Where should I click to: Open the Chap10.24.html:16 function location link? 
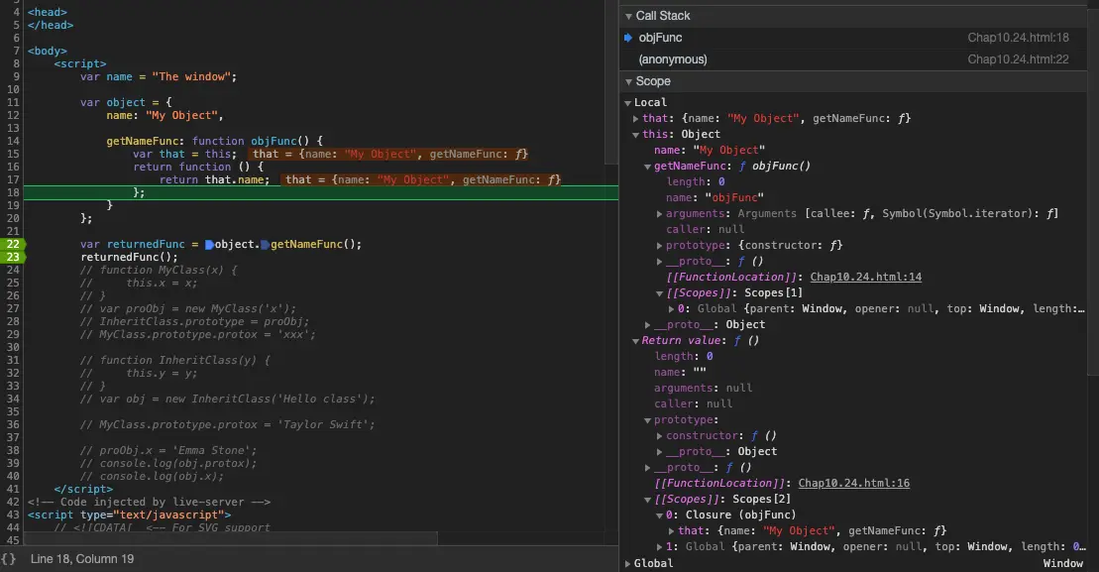(853, 483)
